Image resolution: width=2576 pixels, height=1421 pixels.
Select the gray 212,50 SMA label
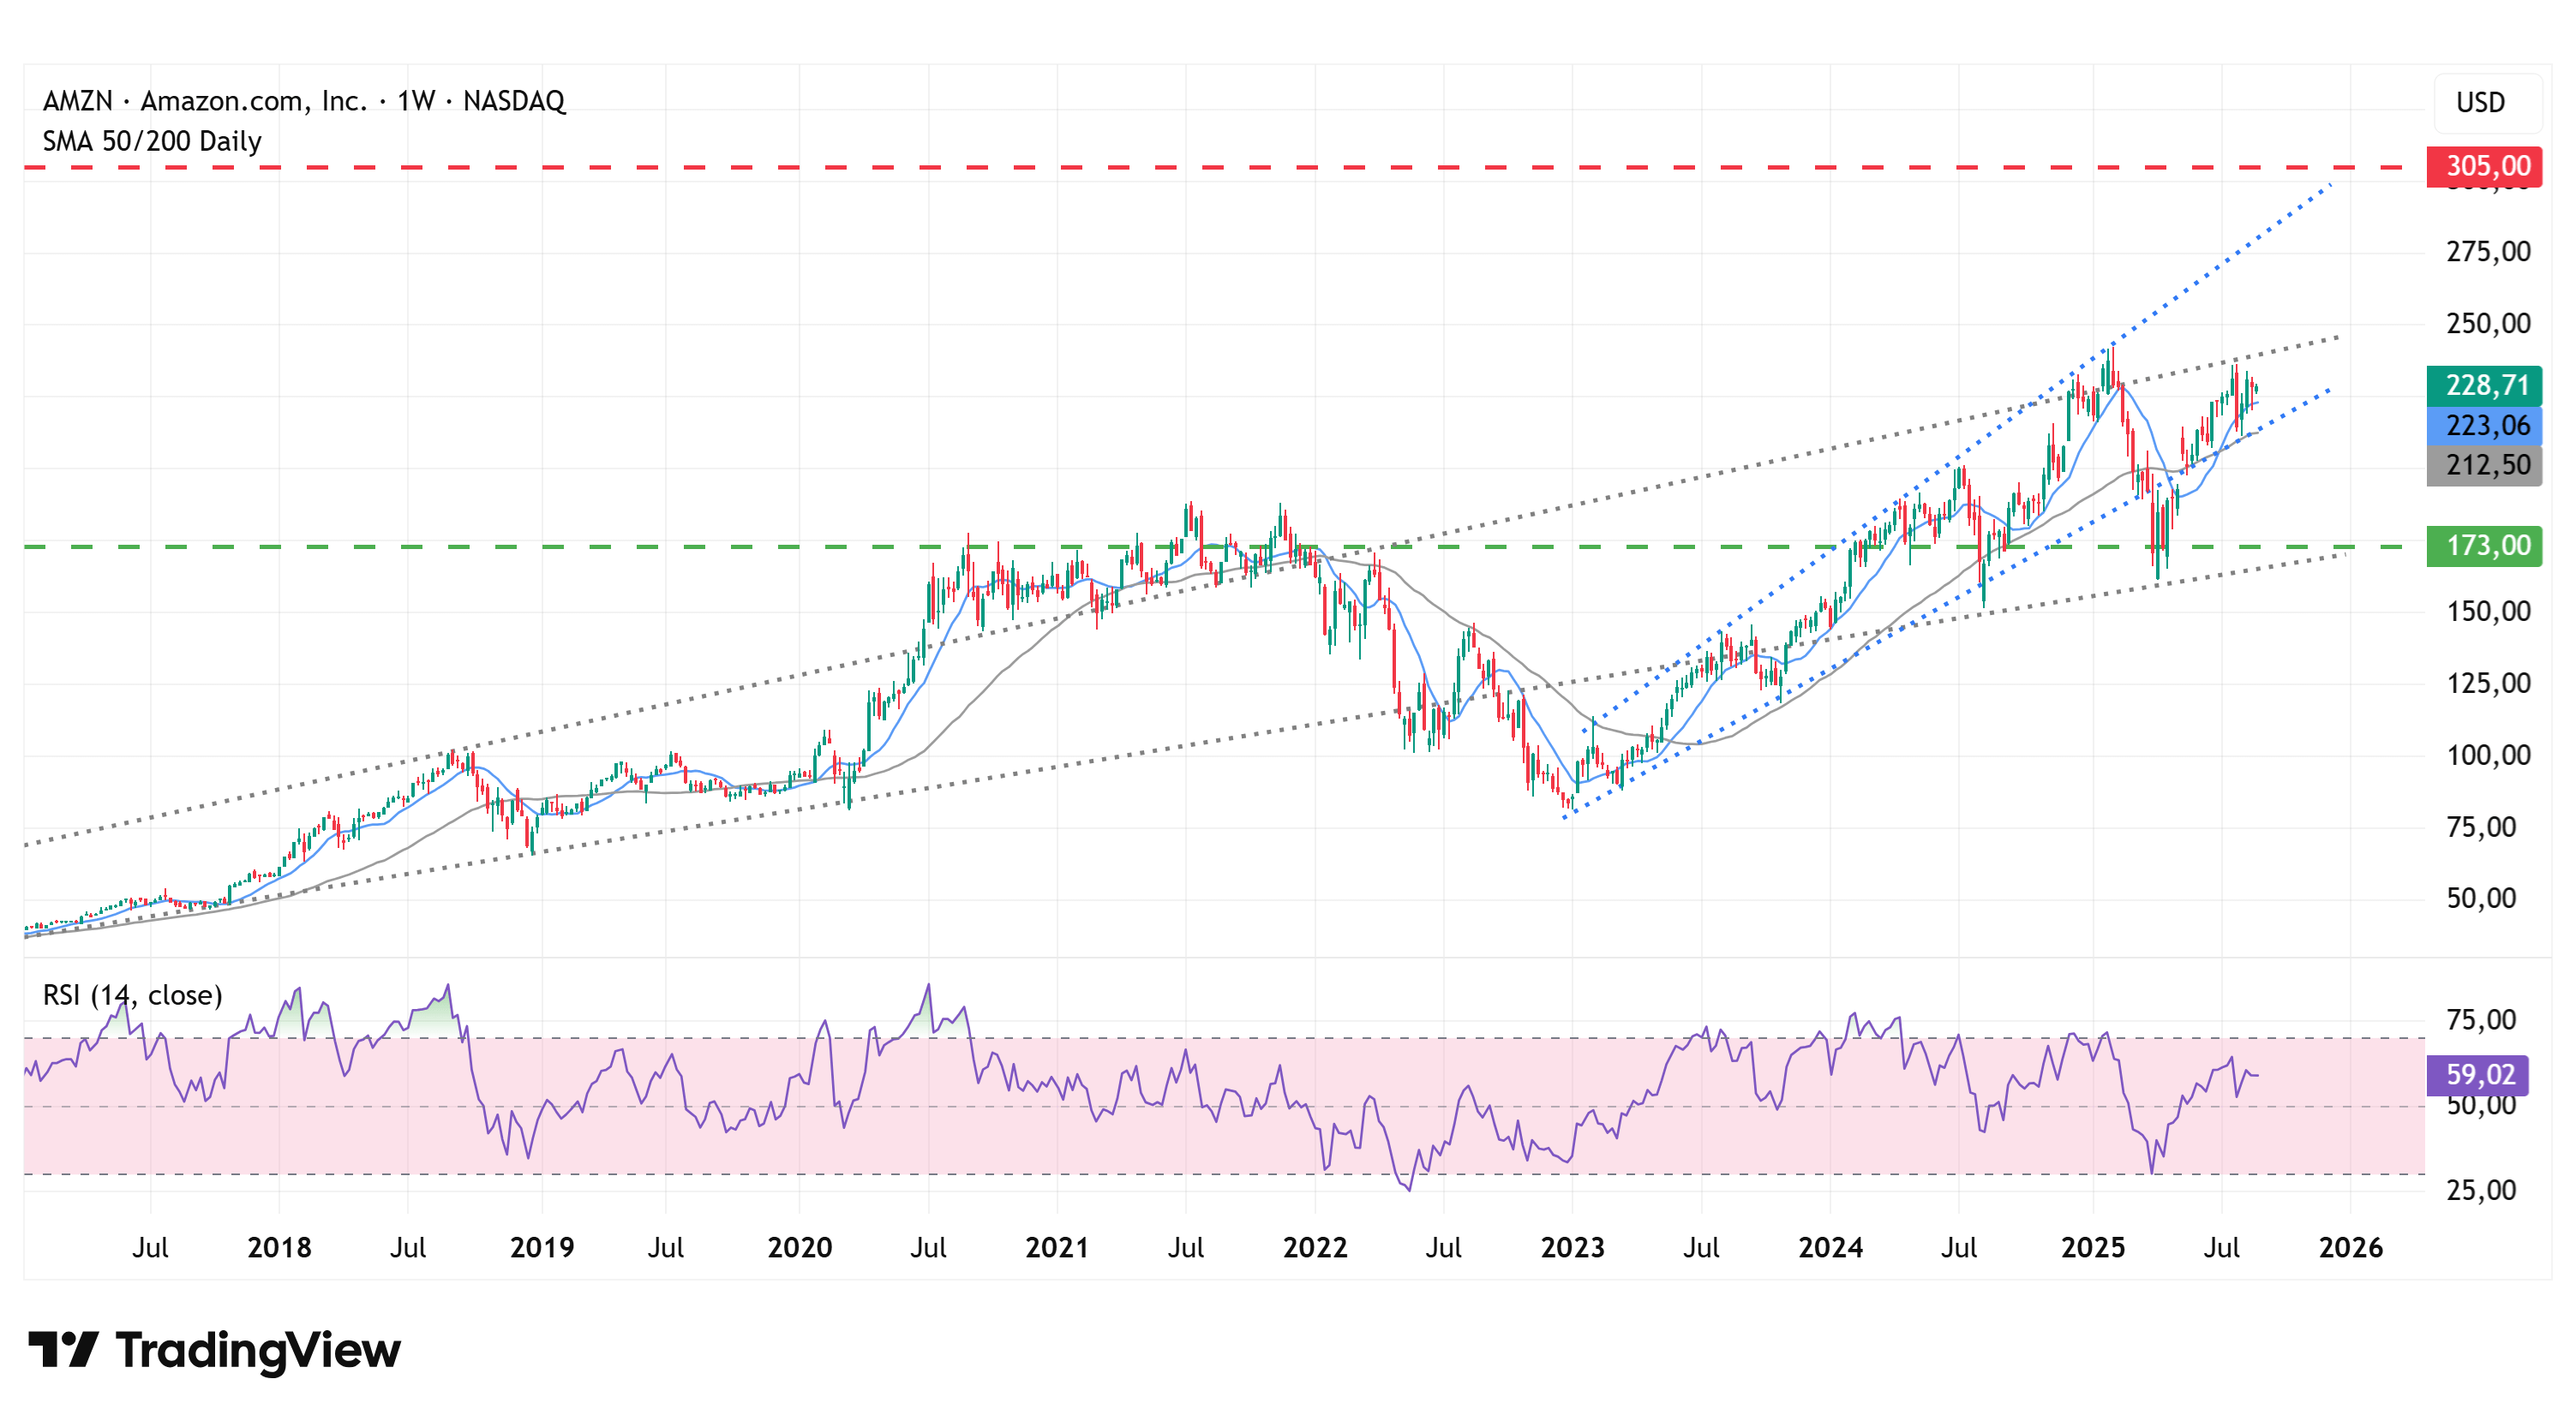coord(2483,466)
